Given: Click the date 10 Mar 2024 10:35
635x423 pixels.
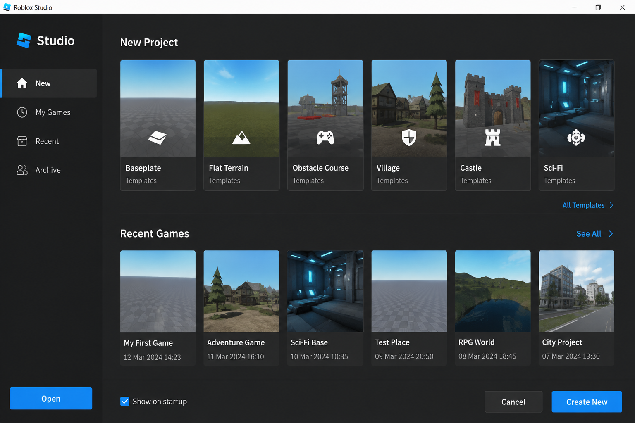Looking at the screenshot, I should (319, 356).
